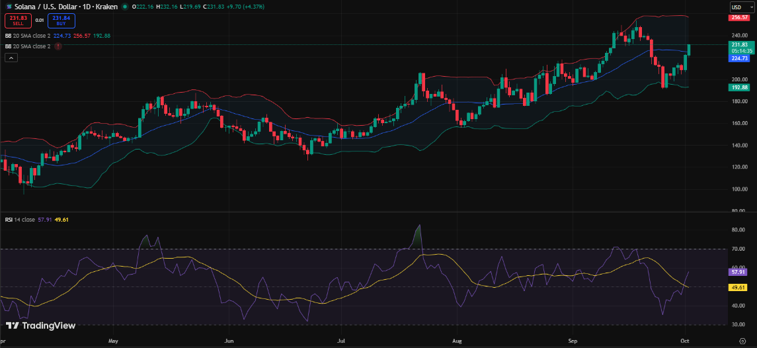757x348 pixels.
Task: Open the TradingView logo link
Action: (40, 326)
